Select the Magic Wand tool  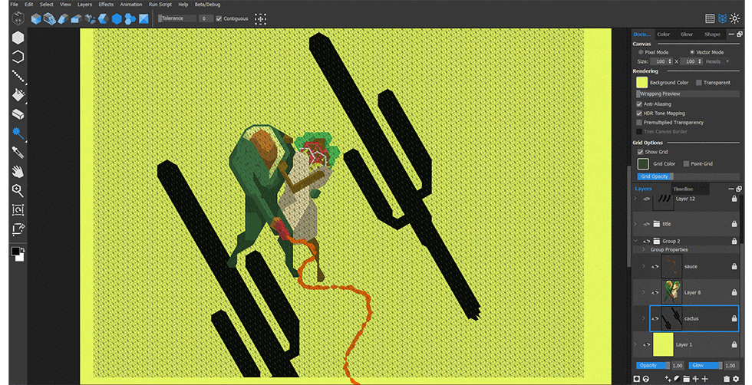point(17,133)
